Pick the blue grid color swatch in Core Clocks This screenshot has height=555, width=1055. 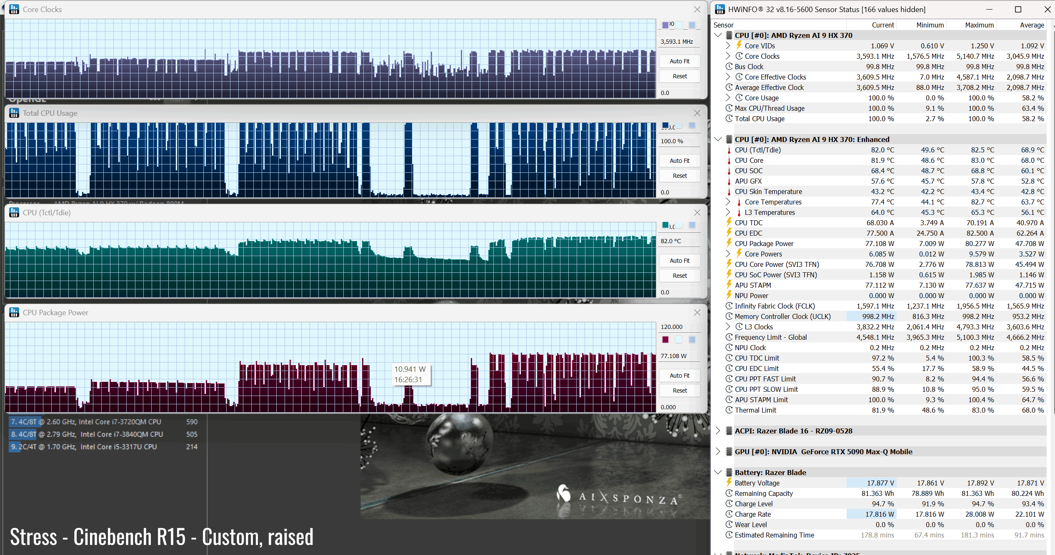pos(692,25)
